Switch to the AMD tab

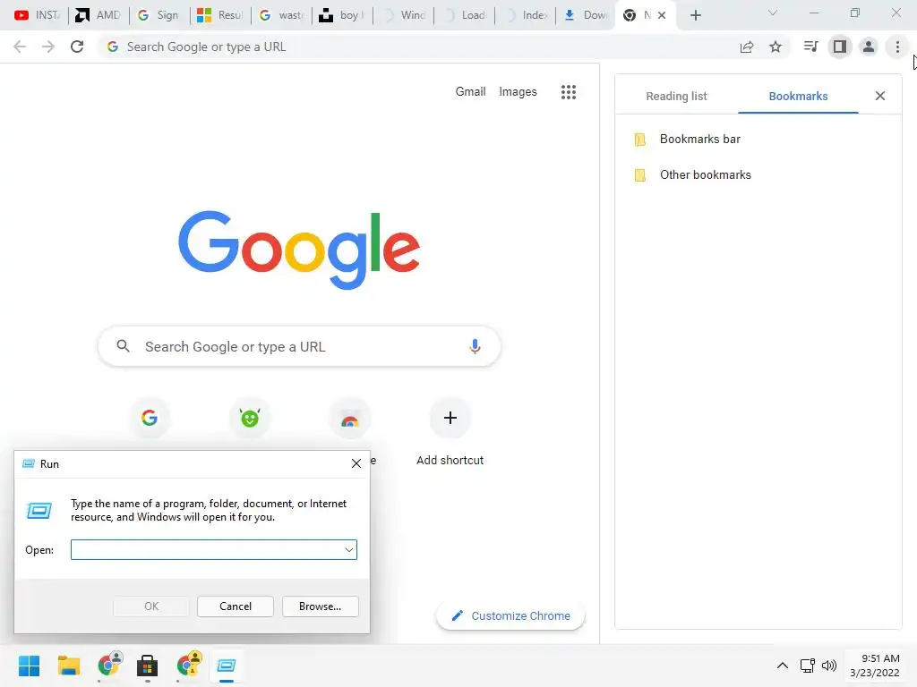tap(99, 15)
